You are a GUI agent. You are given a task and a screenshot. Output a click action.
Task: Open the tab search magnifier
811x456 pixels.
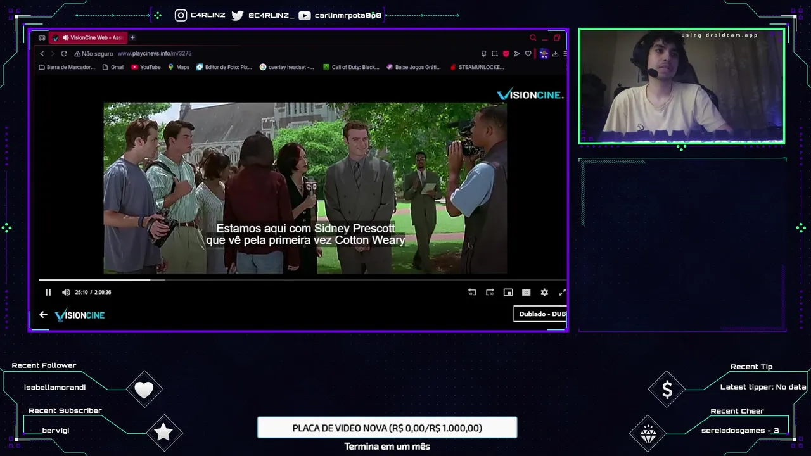click(x=533, y=37)
